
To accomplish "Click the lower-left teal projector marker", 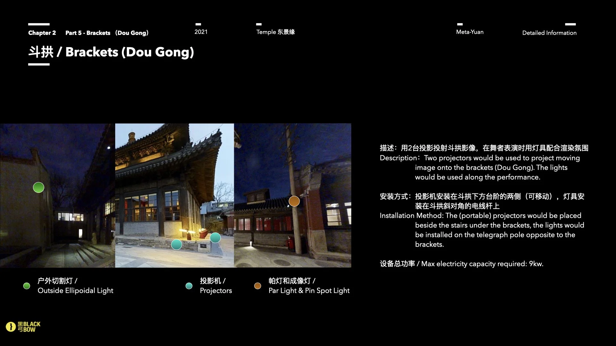I will coord(176,244).
